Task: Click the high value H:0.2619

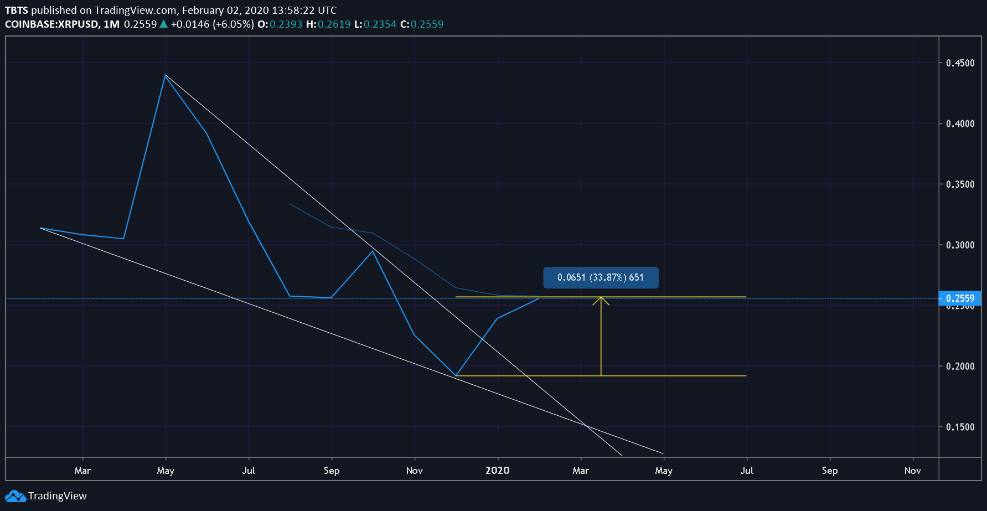Action: tap(328, 24)
